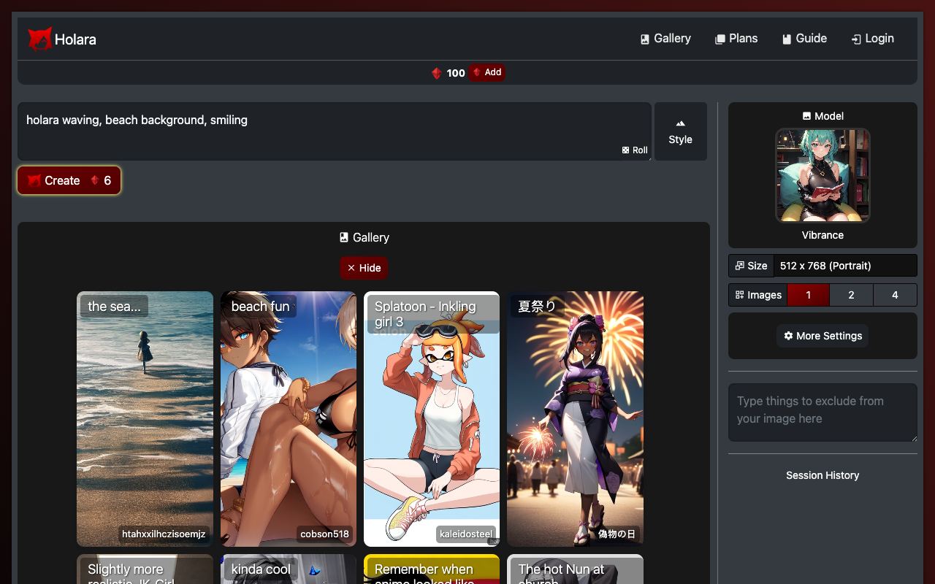Viewport: 935px width, 584px height.
Task: Click the Images label icon
Action: [739, 295]
